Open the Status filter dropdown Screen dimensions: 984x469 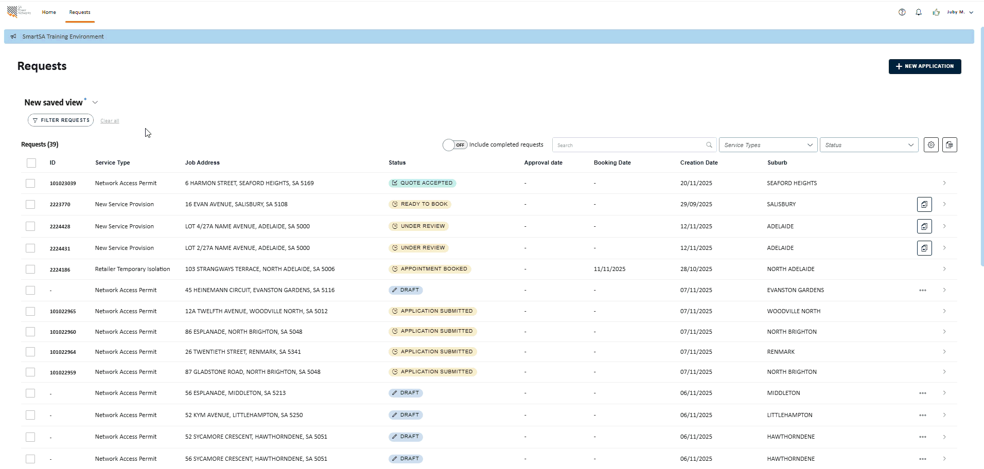(x=868, y=145)
